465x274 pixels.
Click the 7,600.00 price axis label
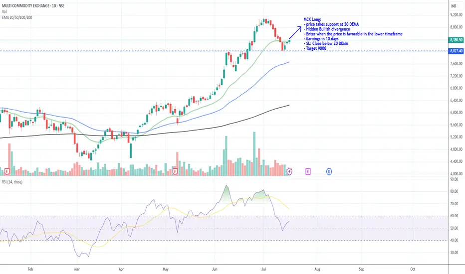pyautogui.click(x=457, y=64)
